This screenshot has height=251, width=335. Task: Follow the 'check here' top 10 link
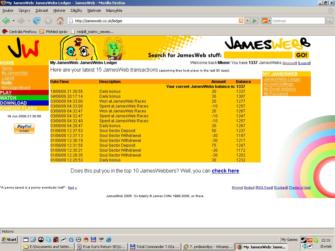pyautogui.click(x=225, y=171)
